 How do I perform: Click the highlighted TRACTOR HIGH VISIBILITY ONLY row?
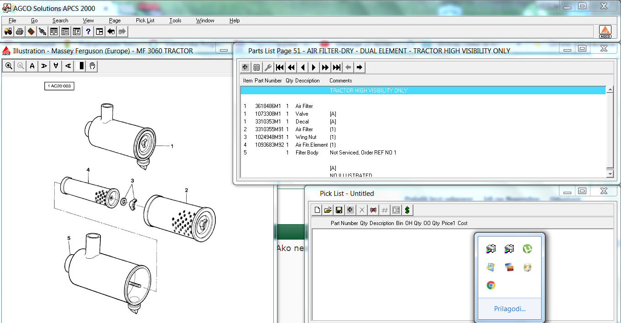[423, 91]
